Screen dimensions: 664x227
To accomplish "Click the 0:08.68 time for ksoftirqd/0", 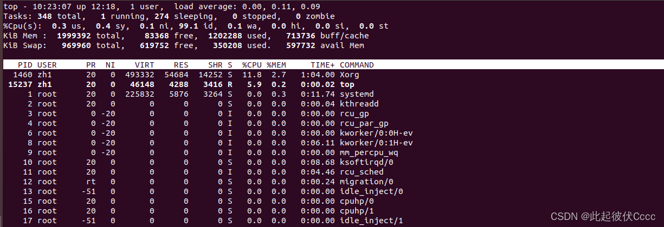I will click(x=318, y=162).
